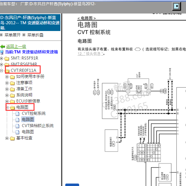Viewport: 186px width, 186px height.
Task: Click the blue button at page bottom
Action: coord(72,185)
